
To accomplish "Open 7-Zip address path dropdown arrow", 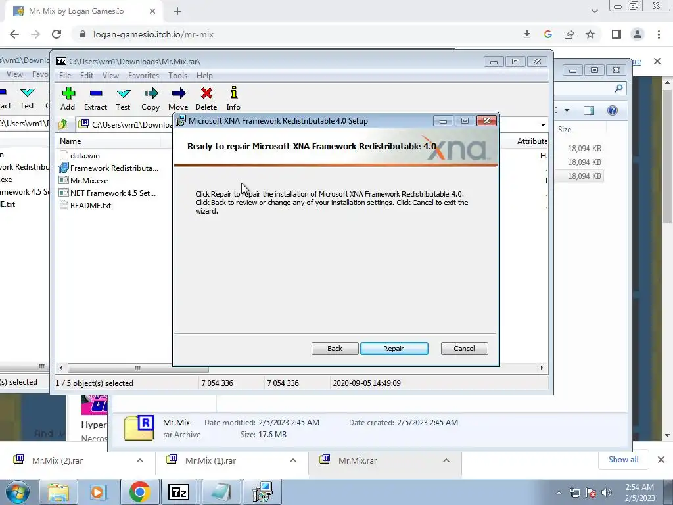I will [x=543, y=124].
